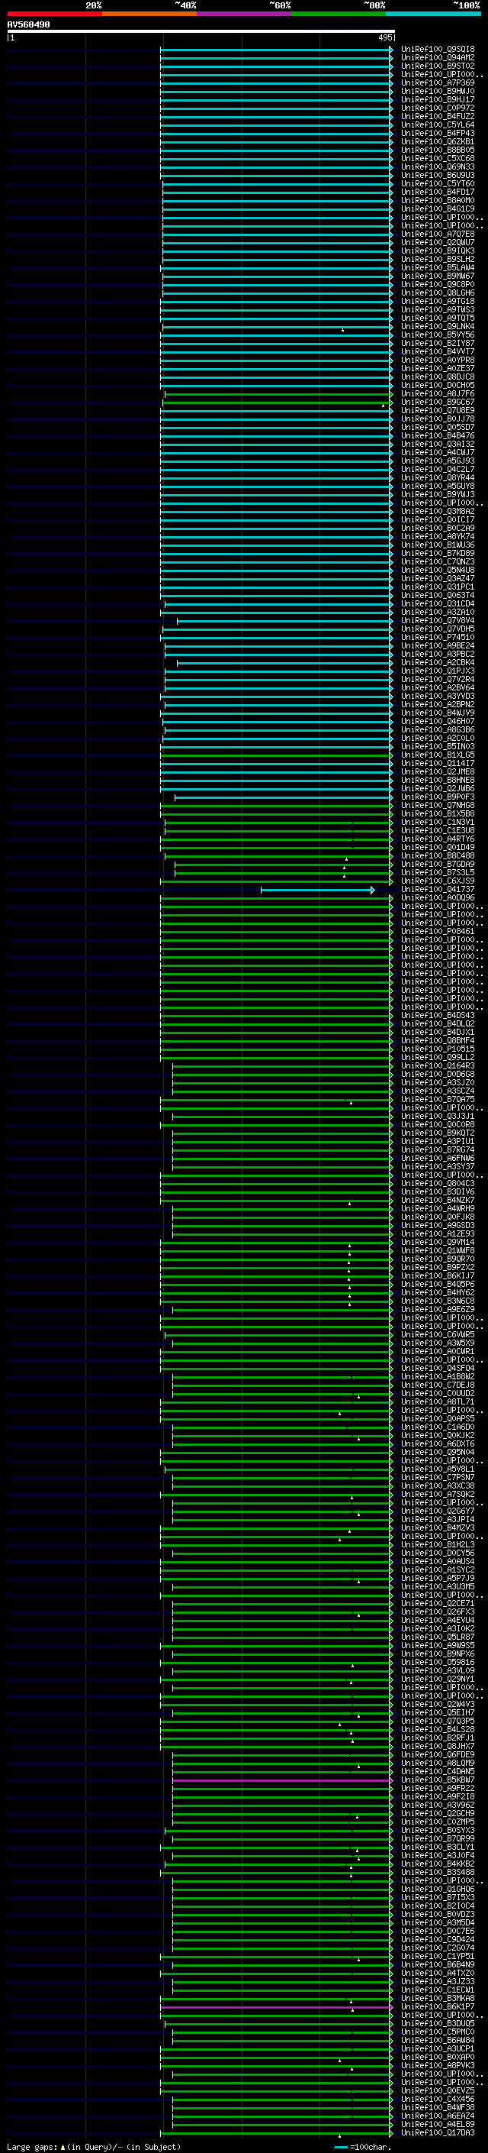Click UniRef100_Q804C3 label
488x2153 pixels.
438,1184
